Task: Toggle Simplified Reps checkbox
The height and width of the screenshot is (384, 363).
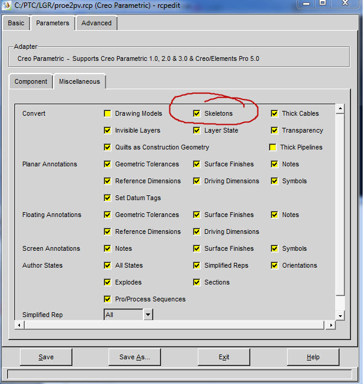Action: click(197, 265)
